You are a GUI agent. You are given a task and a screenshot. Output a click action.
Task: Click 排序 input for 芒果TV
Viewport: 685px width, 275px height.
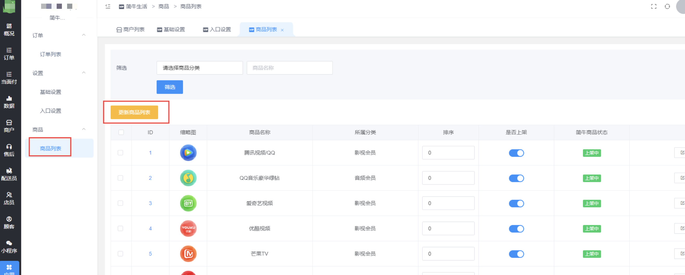[448, 253]
